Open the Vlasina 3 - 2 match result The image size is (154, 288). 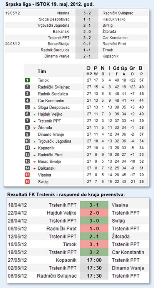[87, 13]
